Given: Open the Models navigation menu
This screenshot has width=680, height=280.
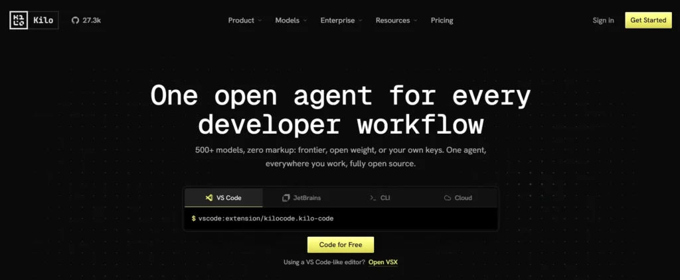Looking at the screenshot, I should click(291, 21).
